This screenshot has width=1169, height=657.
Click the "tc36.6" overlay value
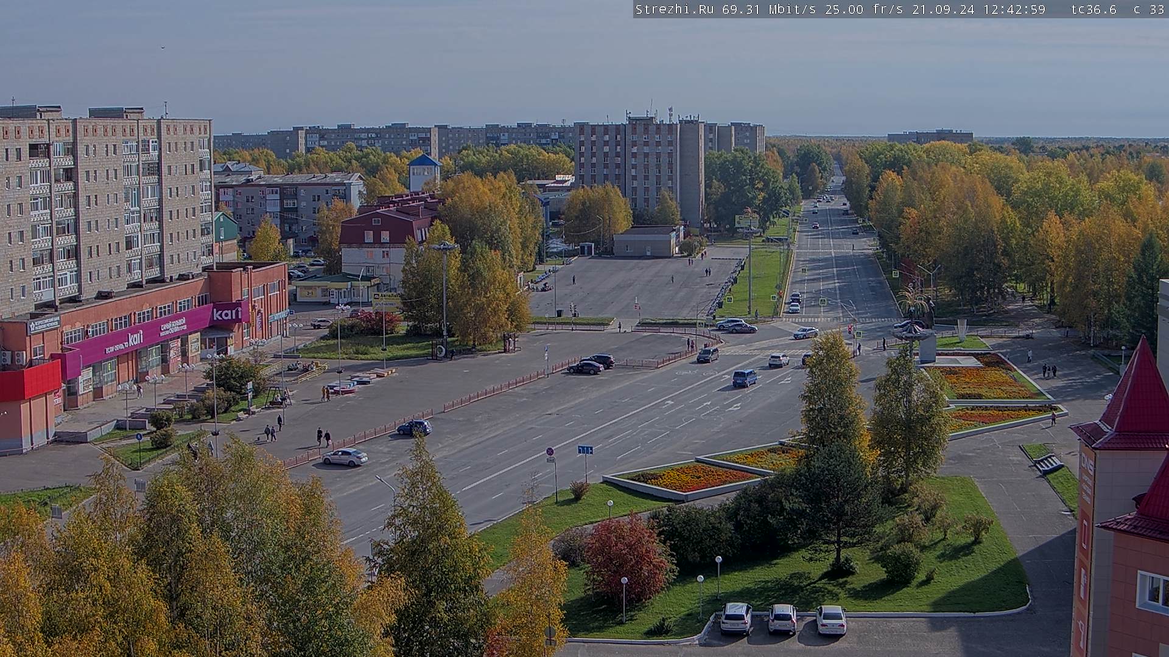[1094, 9]
